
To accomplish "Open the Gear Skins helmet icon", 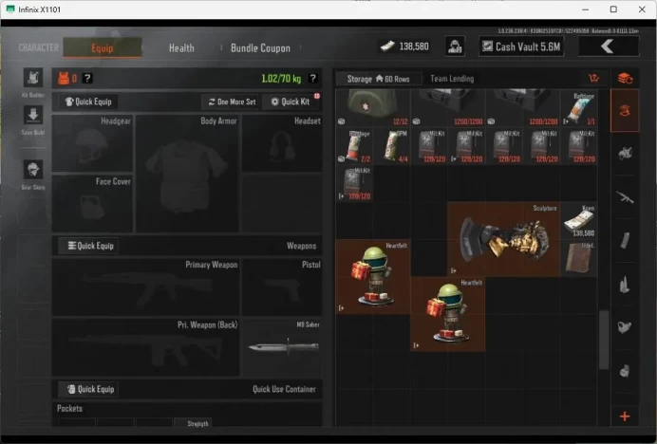I will coord(33,170).
